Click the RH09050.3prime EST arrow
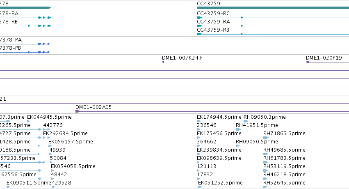Viewport: 349px width, 189px height. pyautogui.click(x=246, y=121)
